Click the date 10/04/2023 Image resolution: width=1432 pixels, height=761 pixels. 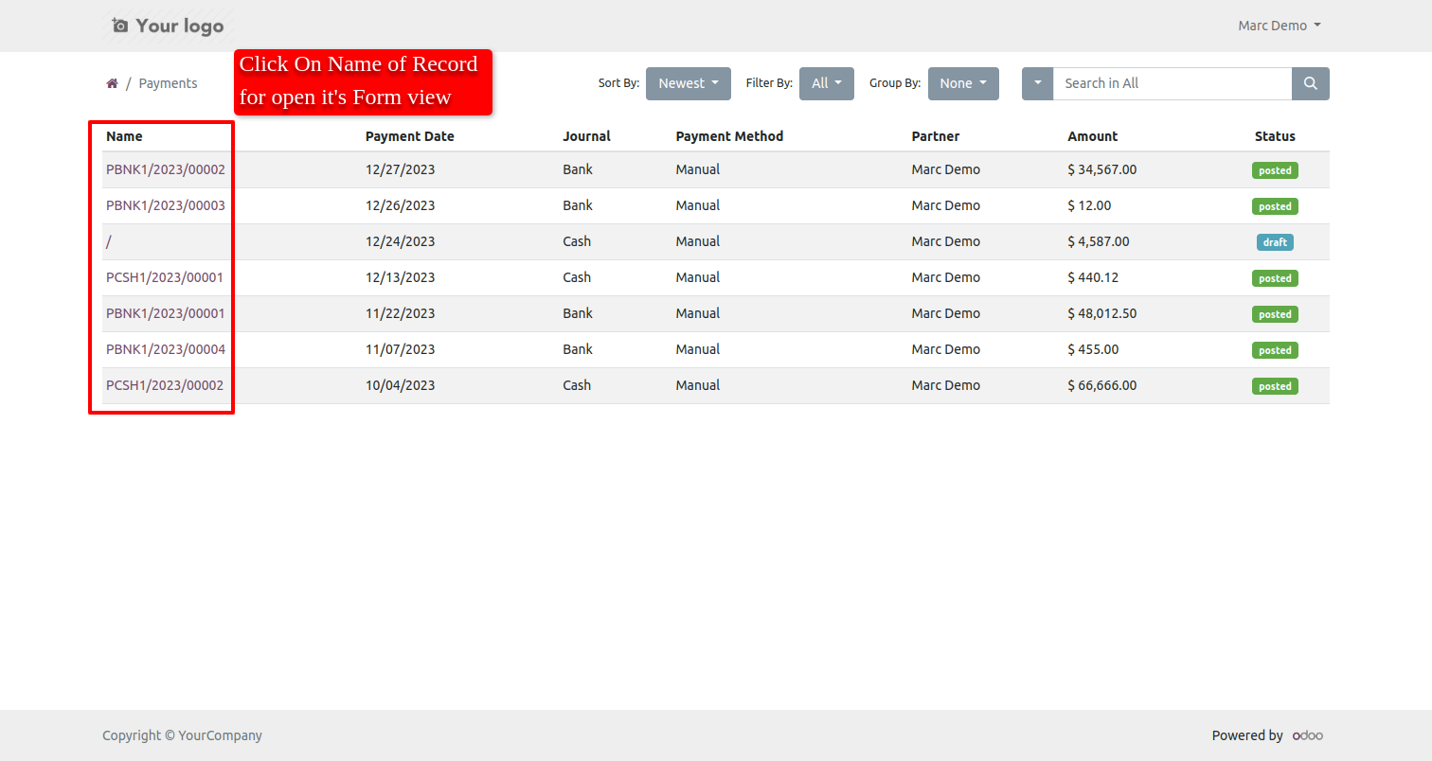click(x=401, y=385)
